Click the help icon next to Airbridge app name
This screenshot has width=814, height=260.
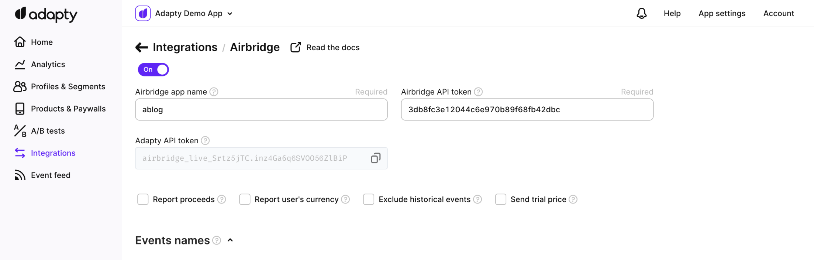pos(214,92)
